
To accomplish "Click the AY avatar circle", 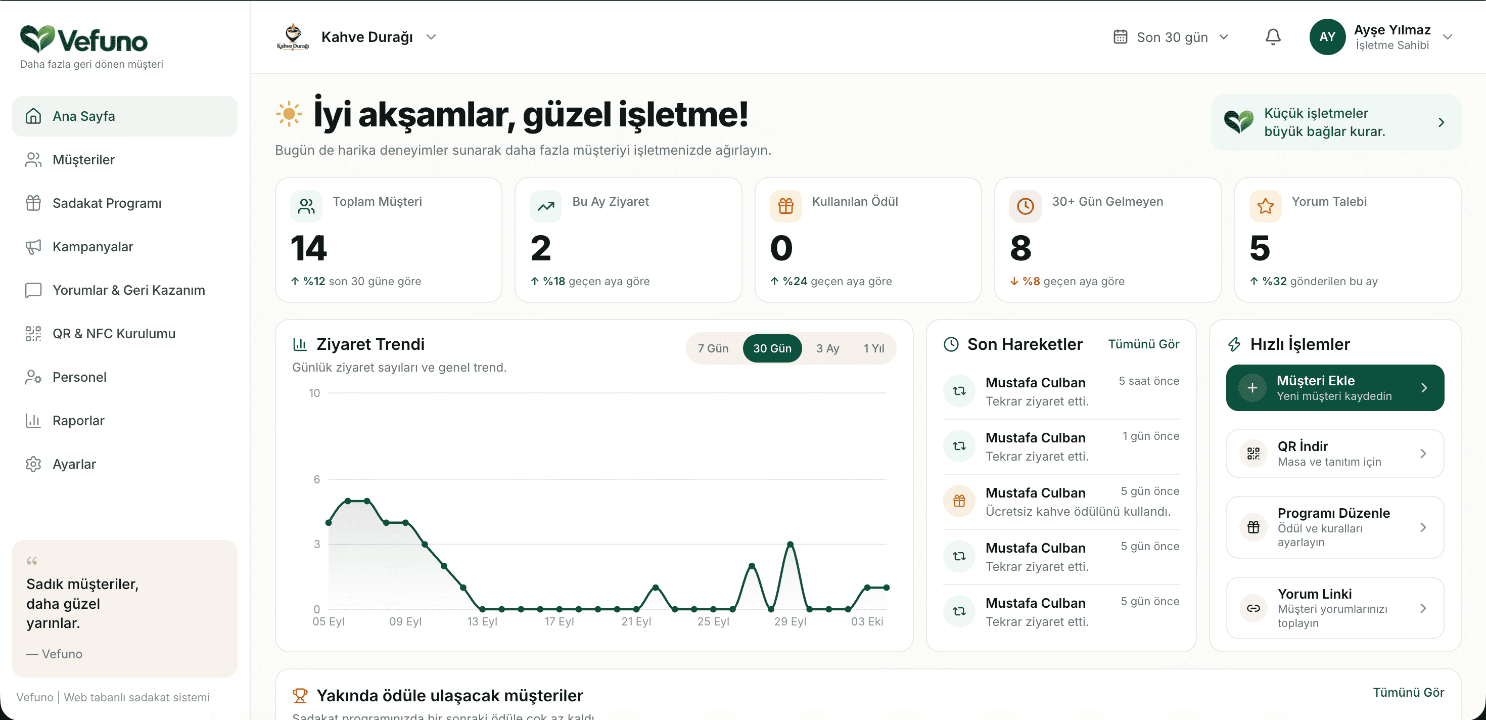I will point(1327,37).
